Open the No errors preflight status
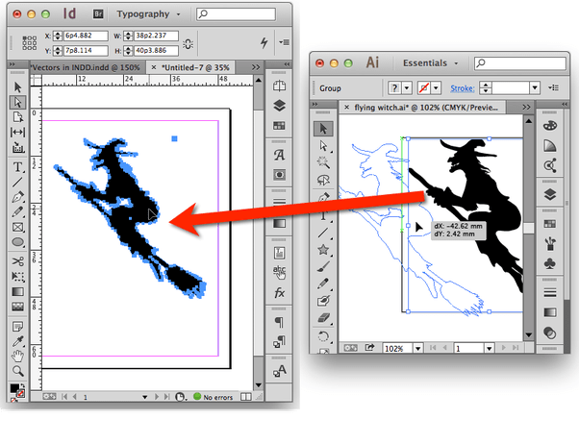 point(214,397)
